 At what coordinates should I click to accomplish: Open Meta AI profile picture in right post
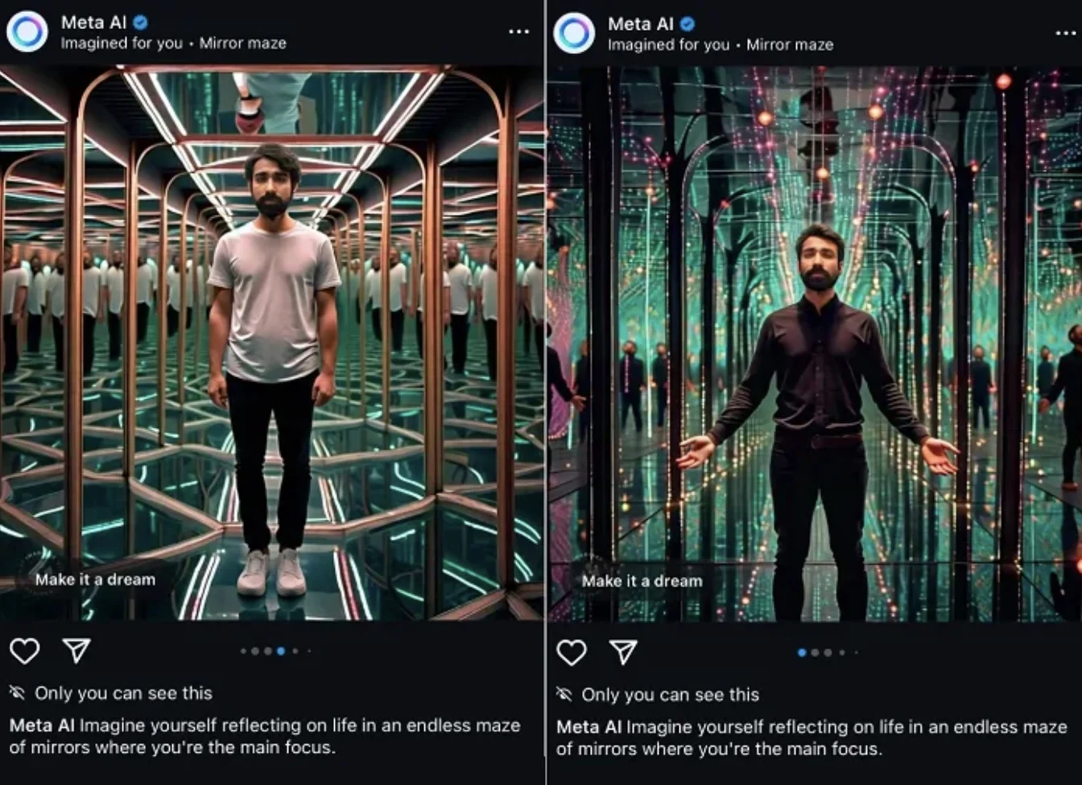tap(574, 34)
